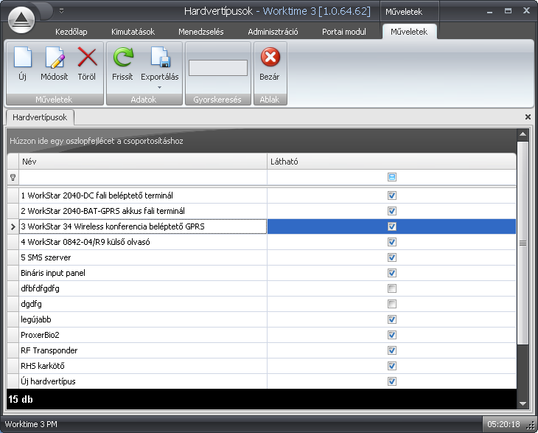Image resolution: width=538 pixels, height=433 pixels.
Task: Check Látható for dfbfdfgdfg row
Action: coord(392,288)
